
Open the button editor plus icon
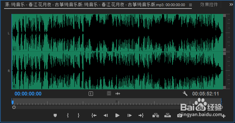[x=223, y=116]
